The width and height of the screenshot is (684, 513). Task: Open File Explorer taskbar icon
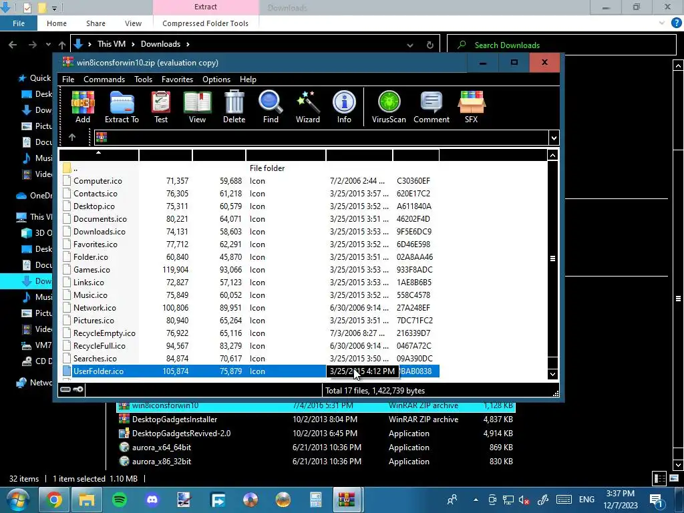86,500
